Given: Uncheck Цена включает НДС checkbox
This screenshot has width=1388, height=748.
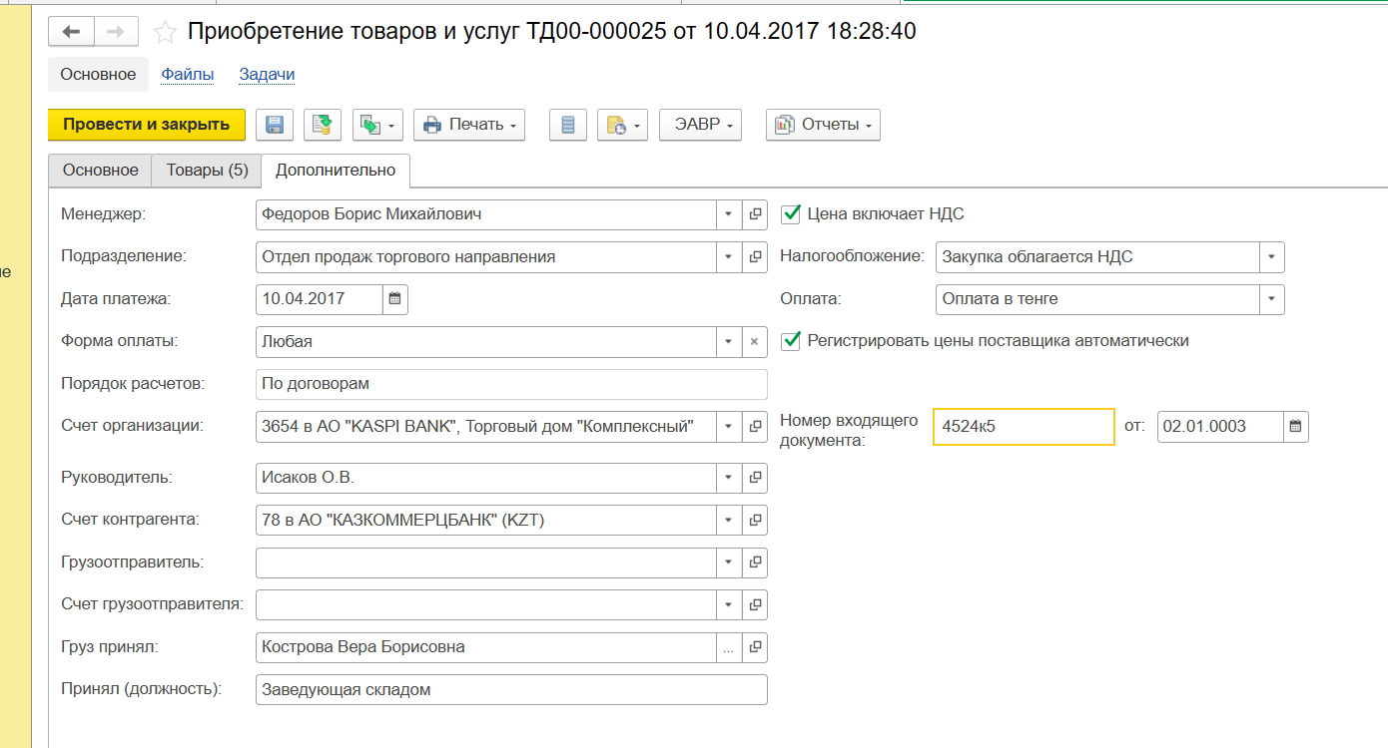Looking at the screenshot, I should click(791, 213).
